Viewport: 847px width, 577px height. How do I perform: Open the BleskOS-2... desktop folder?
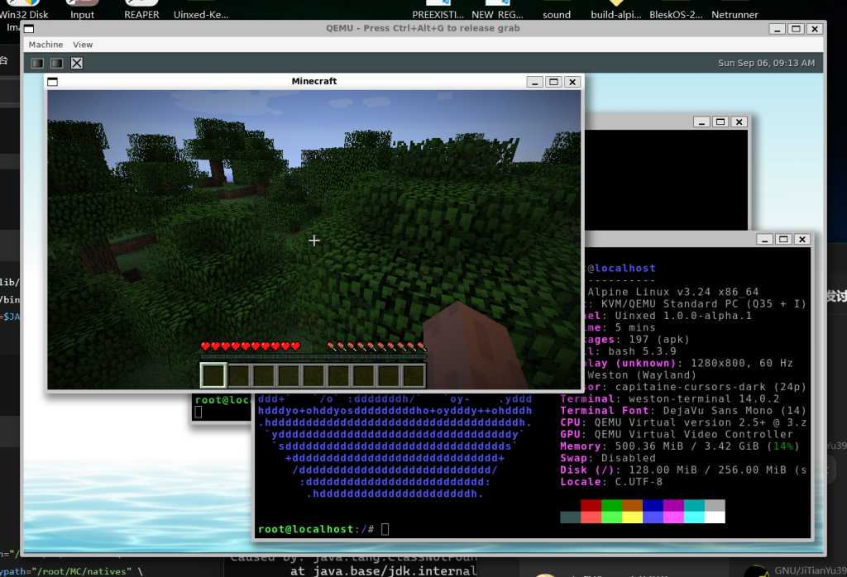pos(676,10)
